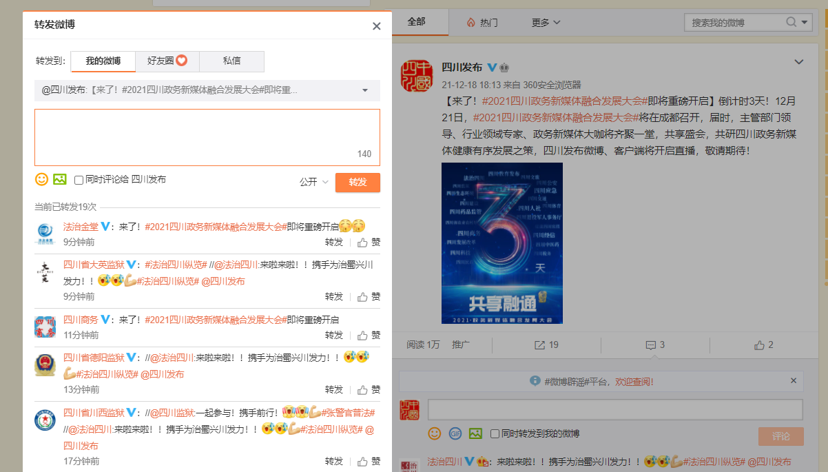
Task: Click the 评论 submit button
Action: coord(781,436)
